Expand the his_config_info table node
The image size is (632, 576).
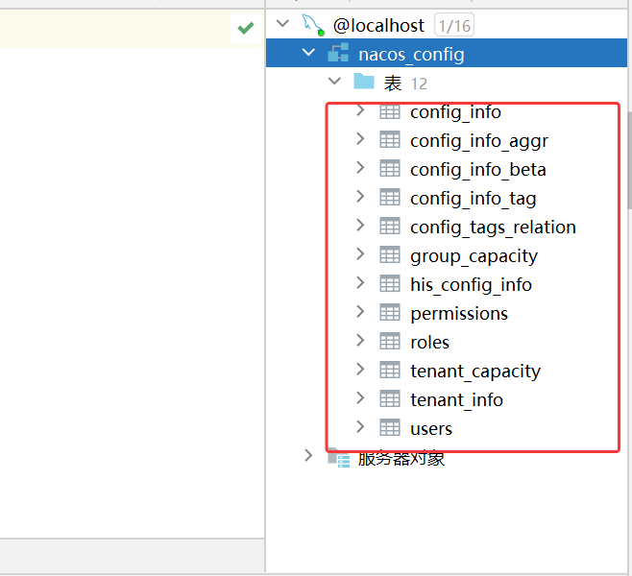(360, 283)
